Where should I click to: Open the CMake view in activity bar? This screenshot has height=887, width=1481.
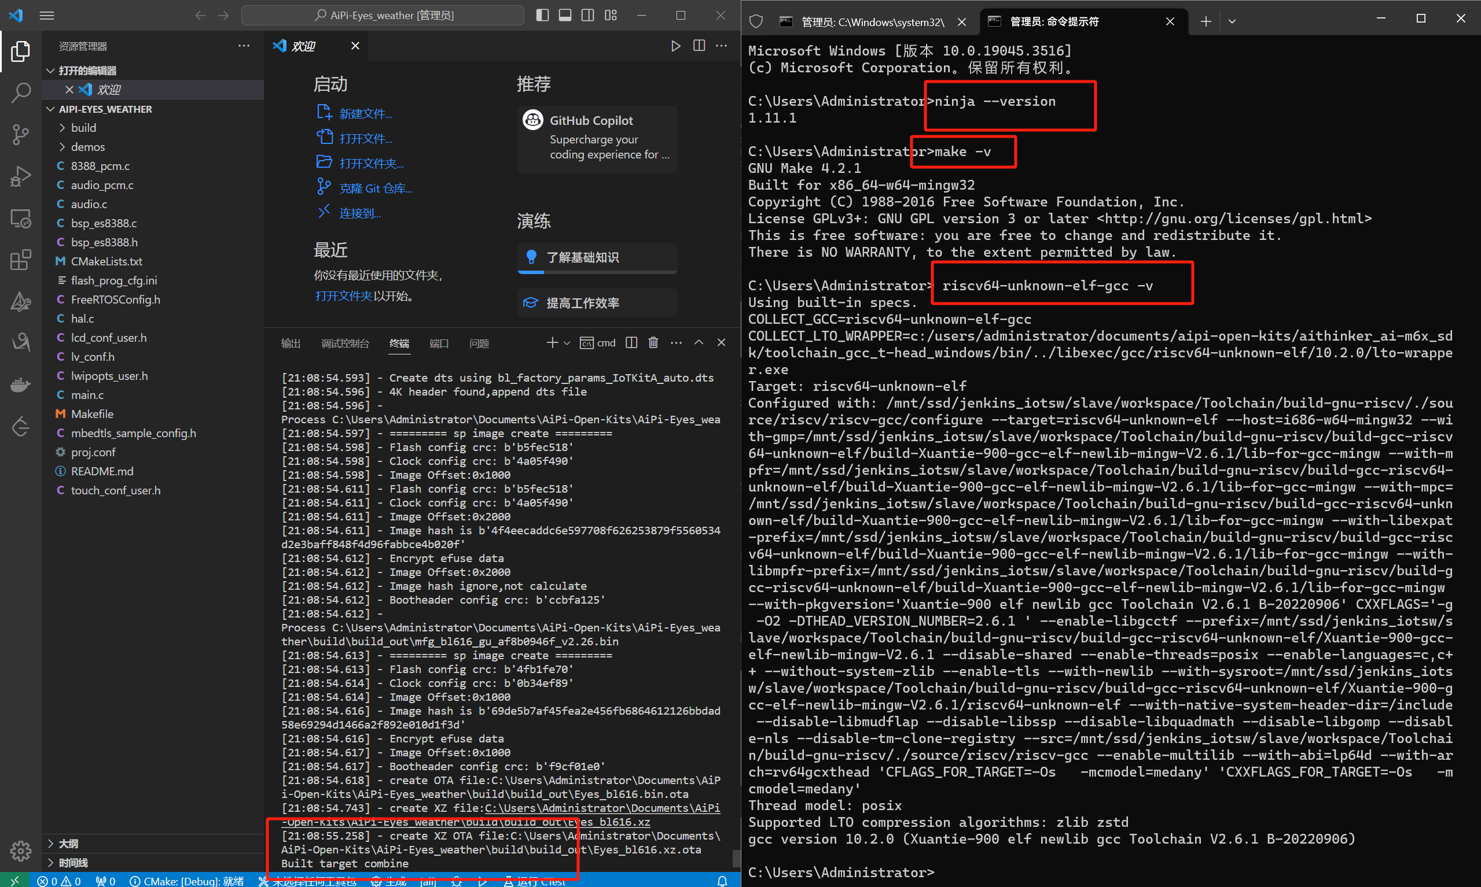pyautogui.click(x=20, y=301)
